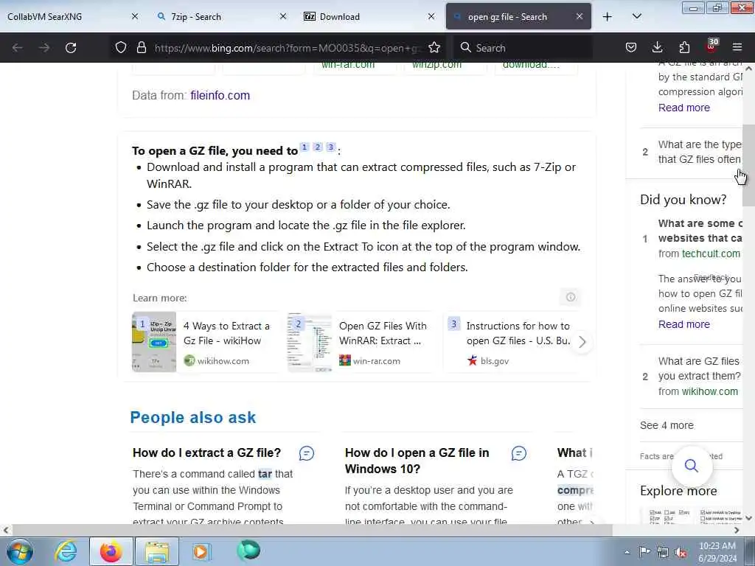Screen dimensions: 755x566
Task: Click the info icon beside Learn more
Action: point(571,297)
